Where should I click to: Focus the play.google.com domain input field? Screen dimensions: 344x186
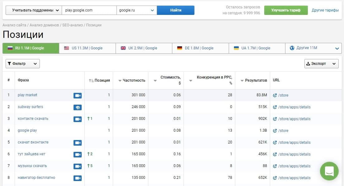89,10
